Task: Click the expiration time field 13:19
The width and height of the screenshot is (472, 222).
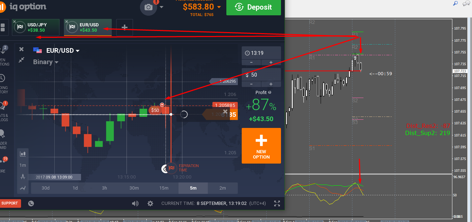Action: (261, 53)
